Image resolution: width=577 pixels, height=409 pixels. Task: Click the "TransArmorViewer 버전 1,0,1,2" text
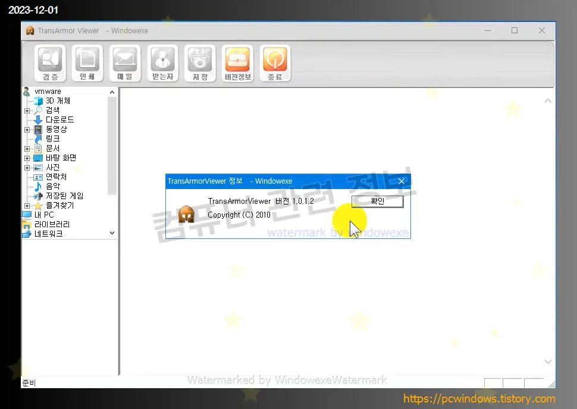[x=261, y=201]
